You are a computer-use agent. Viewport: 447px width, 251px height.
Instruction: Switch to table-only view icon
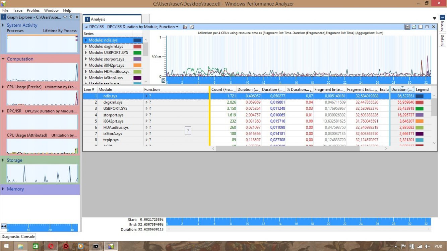420,27
